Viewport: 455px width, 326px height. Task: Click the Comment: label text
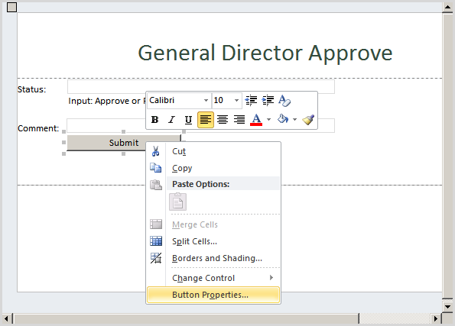click(x=38, y=128)
